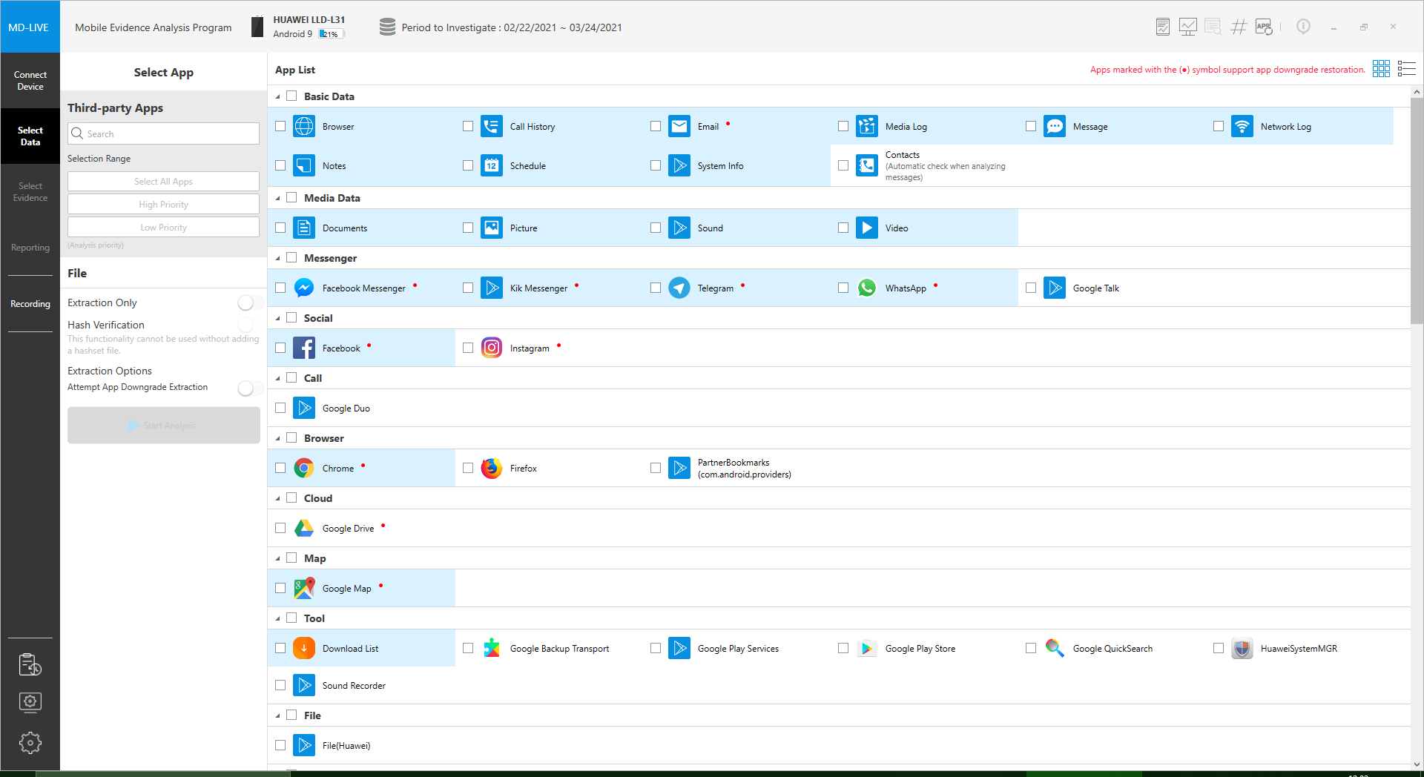Click the Firefox icon
This screenshot has height=777, width=1424.
pyautogui.click(x=492, y=468)
